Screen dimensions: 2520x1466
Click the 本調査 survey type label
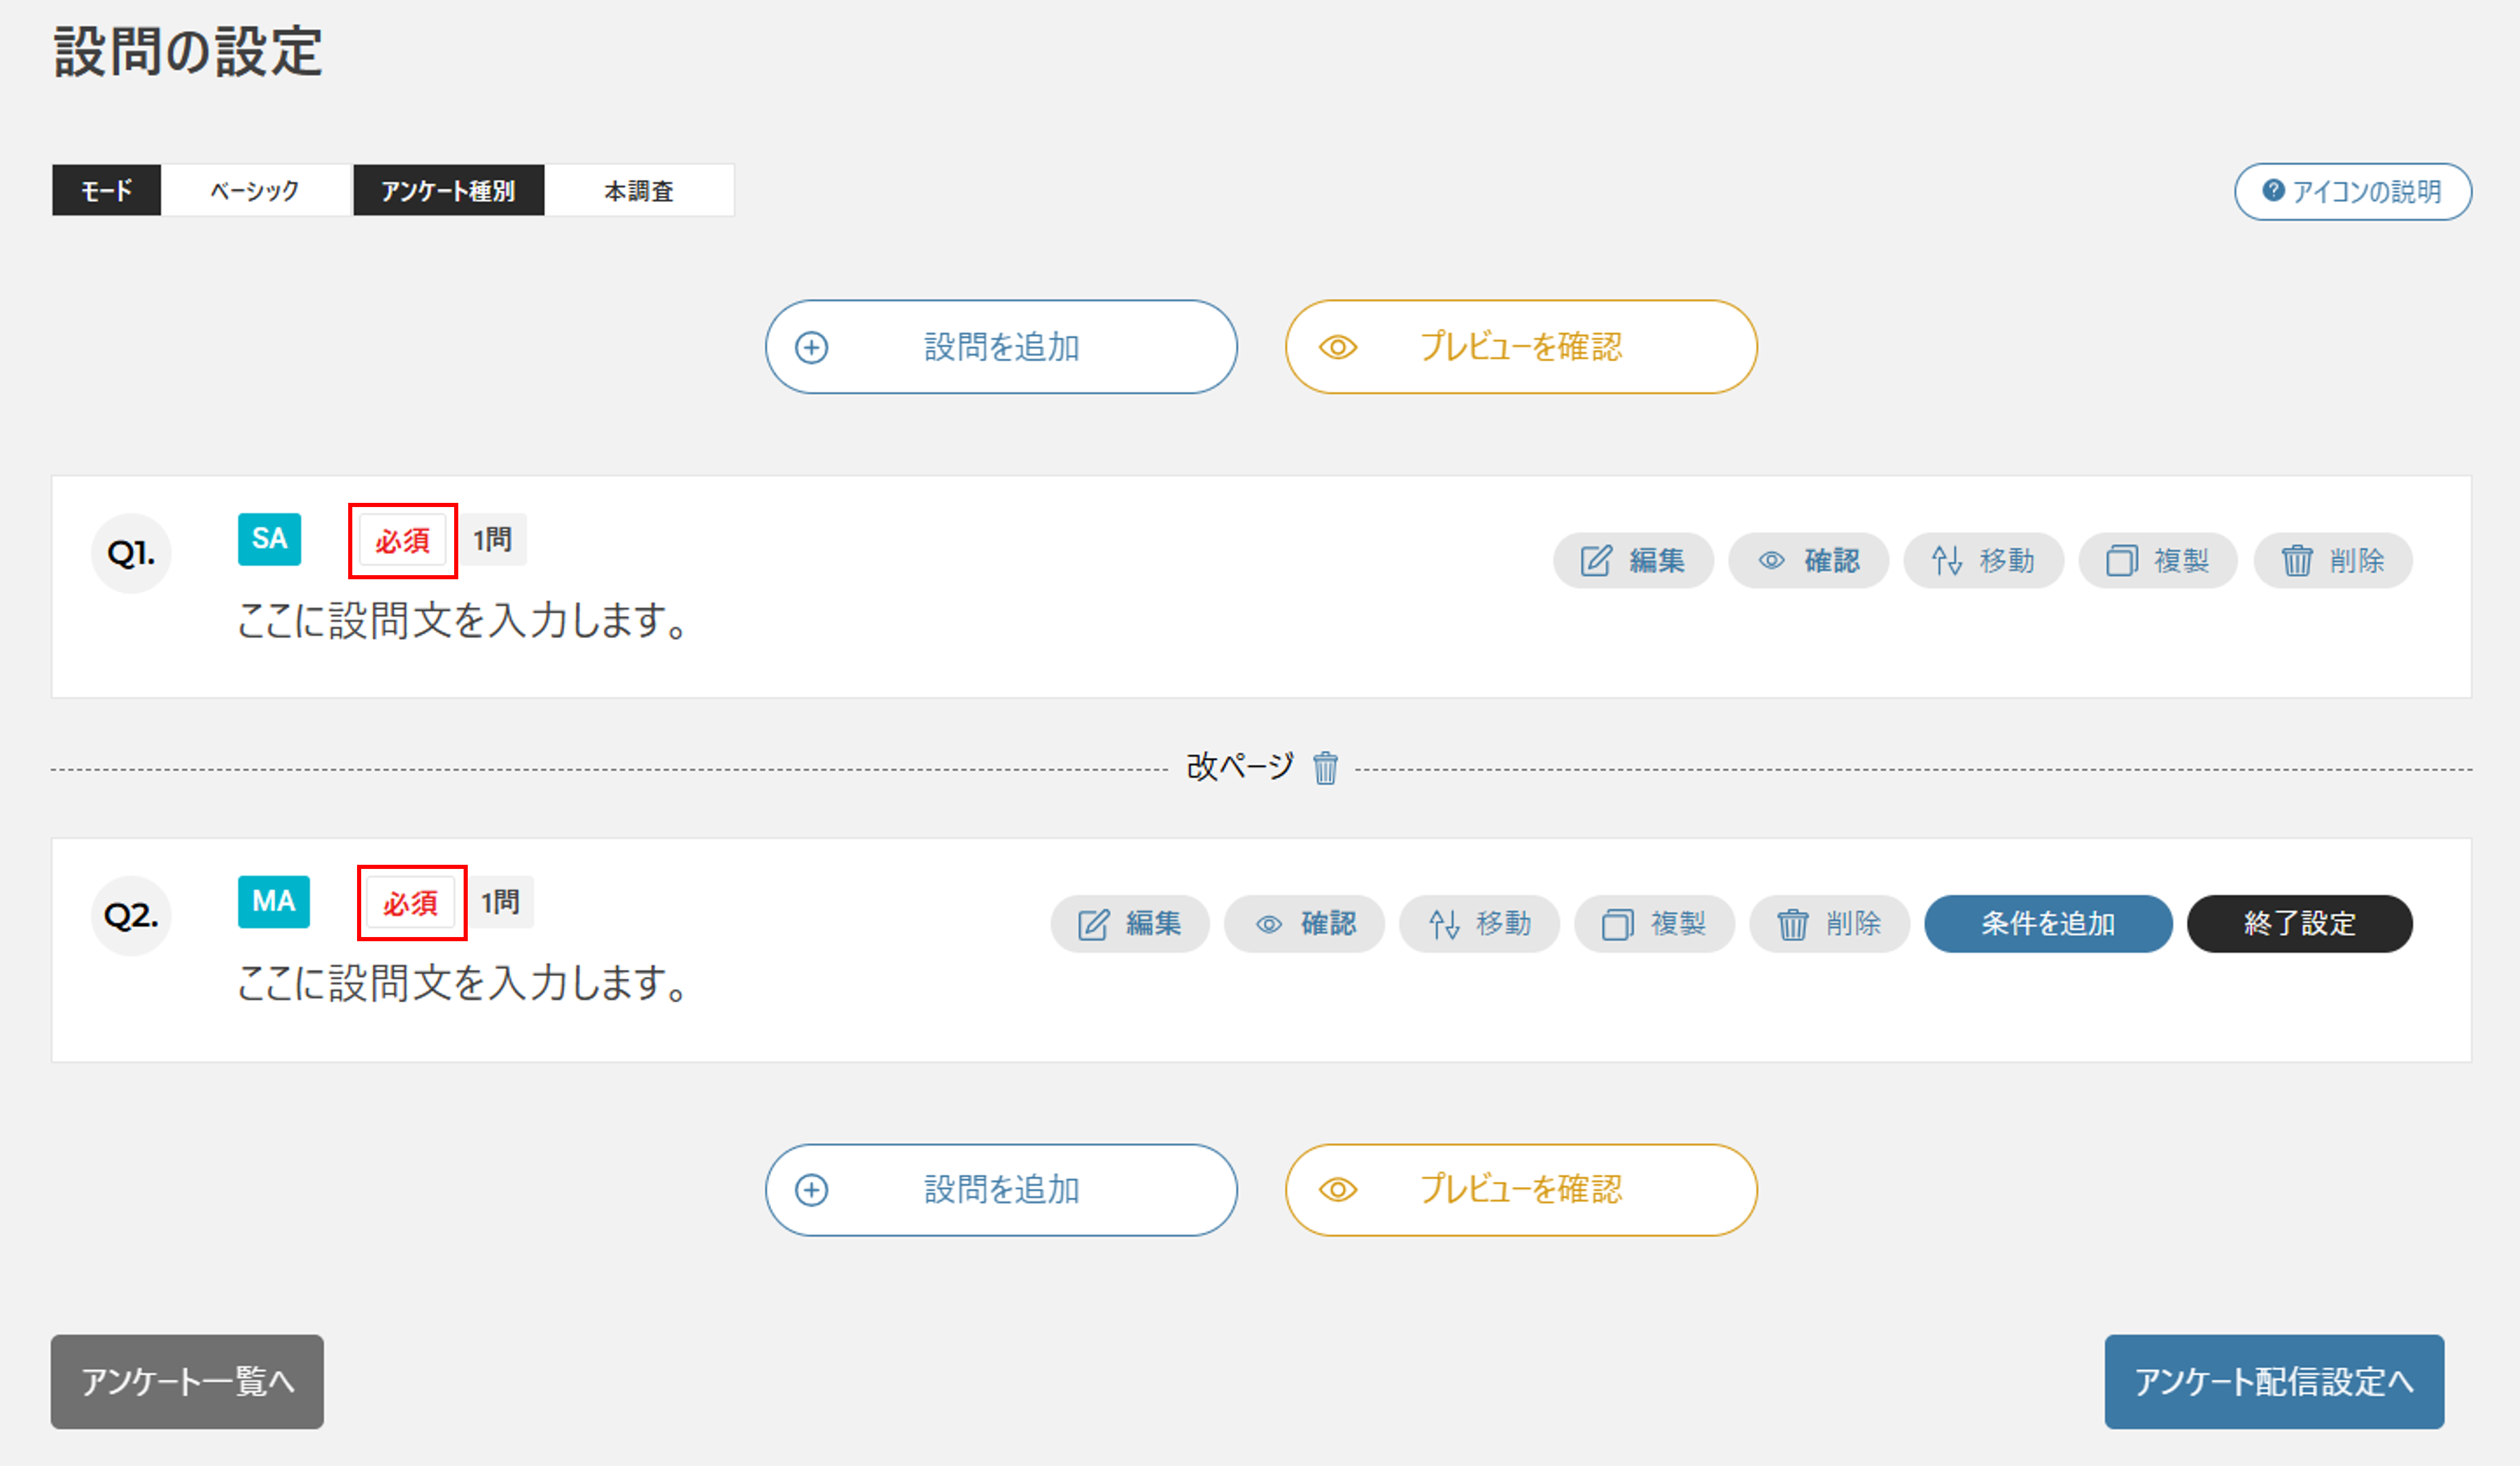click(639, 190)
